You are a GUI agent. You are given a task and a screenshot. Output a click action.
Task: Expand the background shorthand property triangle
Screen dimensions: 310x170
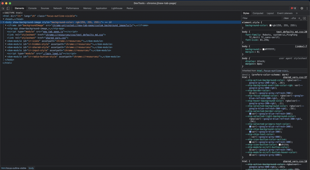(261, 49)
